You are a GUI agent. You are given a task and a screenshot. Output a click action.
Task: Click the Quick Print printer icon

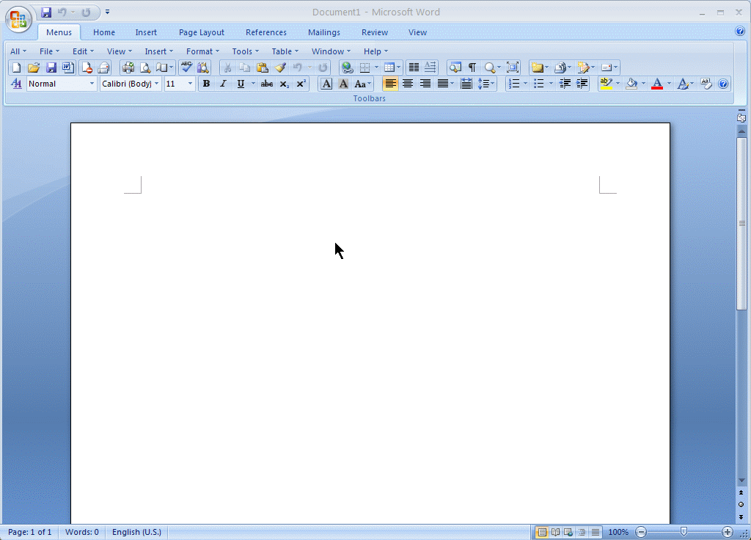(x=128, y=67)
